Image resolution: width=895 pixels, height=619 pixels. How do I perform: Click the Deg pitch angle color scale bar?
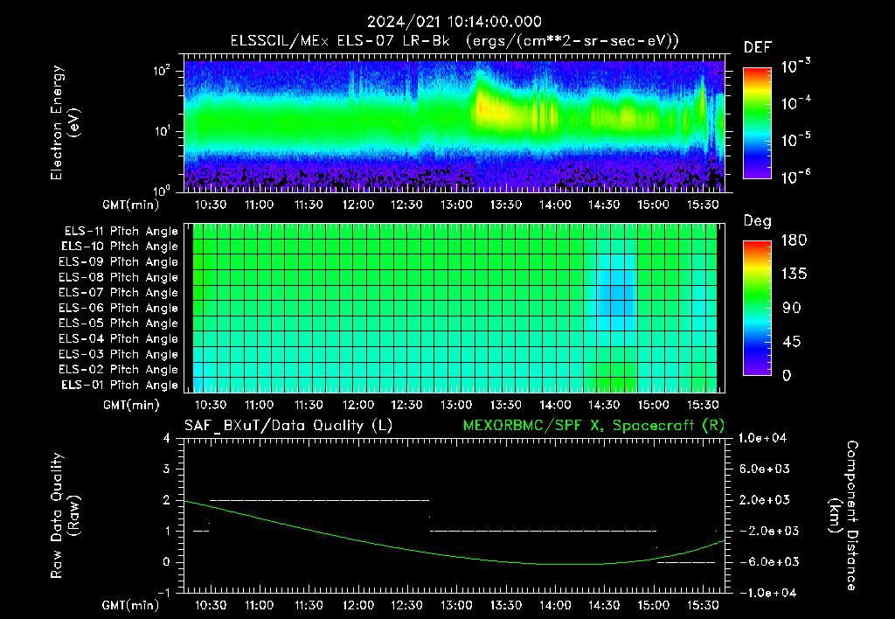(757, 309)
